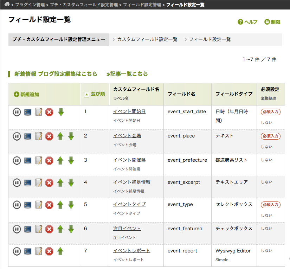The height and width of the screenshot is (269, 290).
Task: Toggle the pause button on the event_report row
Action: [x=17, y=251]
